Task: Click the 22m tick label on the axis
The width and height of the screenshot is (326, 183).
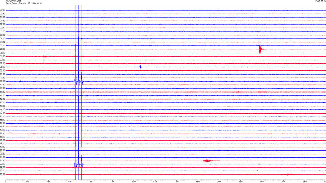Action: 240,182
